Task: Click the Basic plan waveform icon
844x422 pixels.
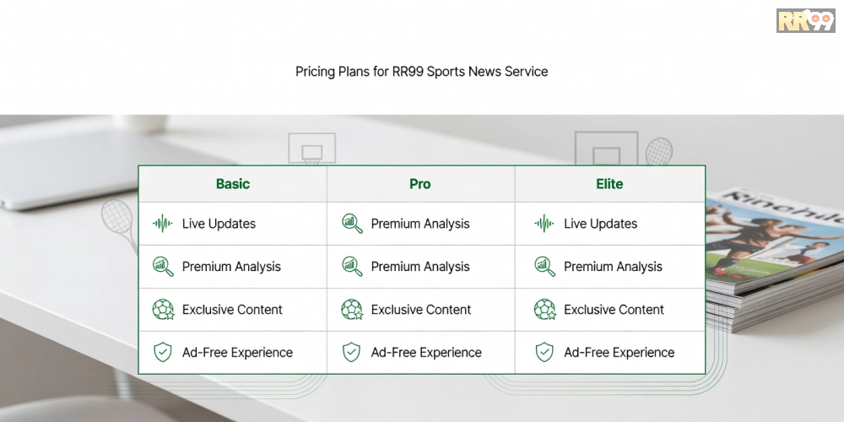Action: click(x=163, y=224)
